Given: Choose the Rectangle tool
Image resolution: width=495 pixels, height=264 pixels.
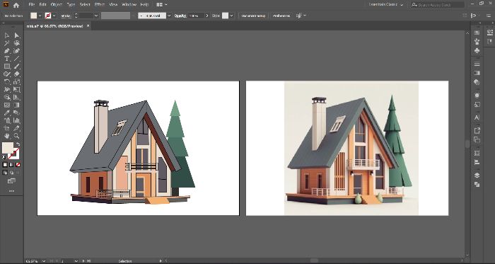Looking at the screenshot, I should [6, 67].
